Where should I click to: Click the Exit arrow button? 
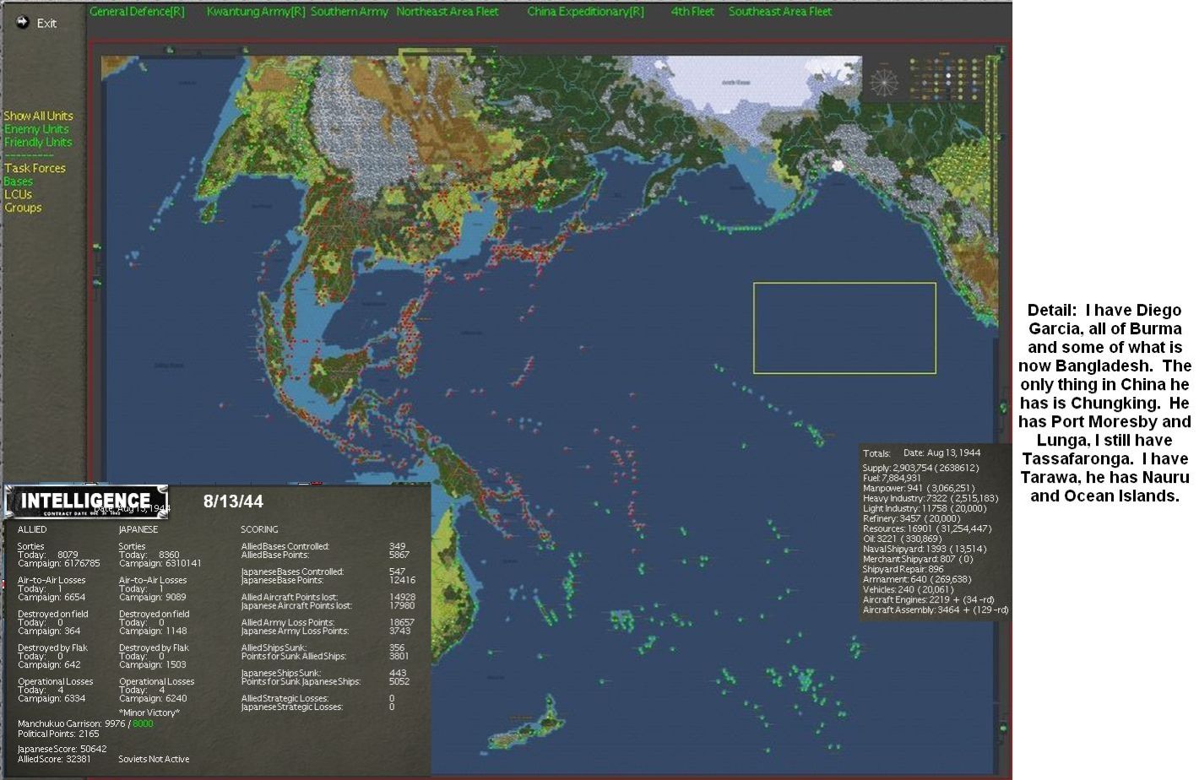[23, 22]
